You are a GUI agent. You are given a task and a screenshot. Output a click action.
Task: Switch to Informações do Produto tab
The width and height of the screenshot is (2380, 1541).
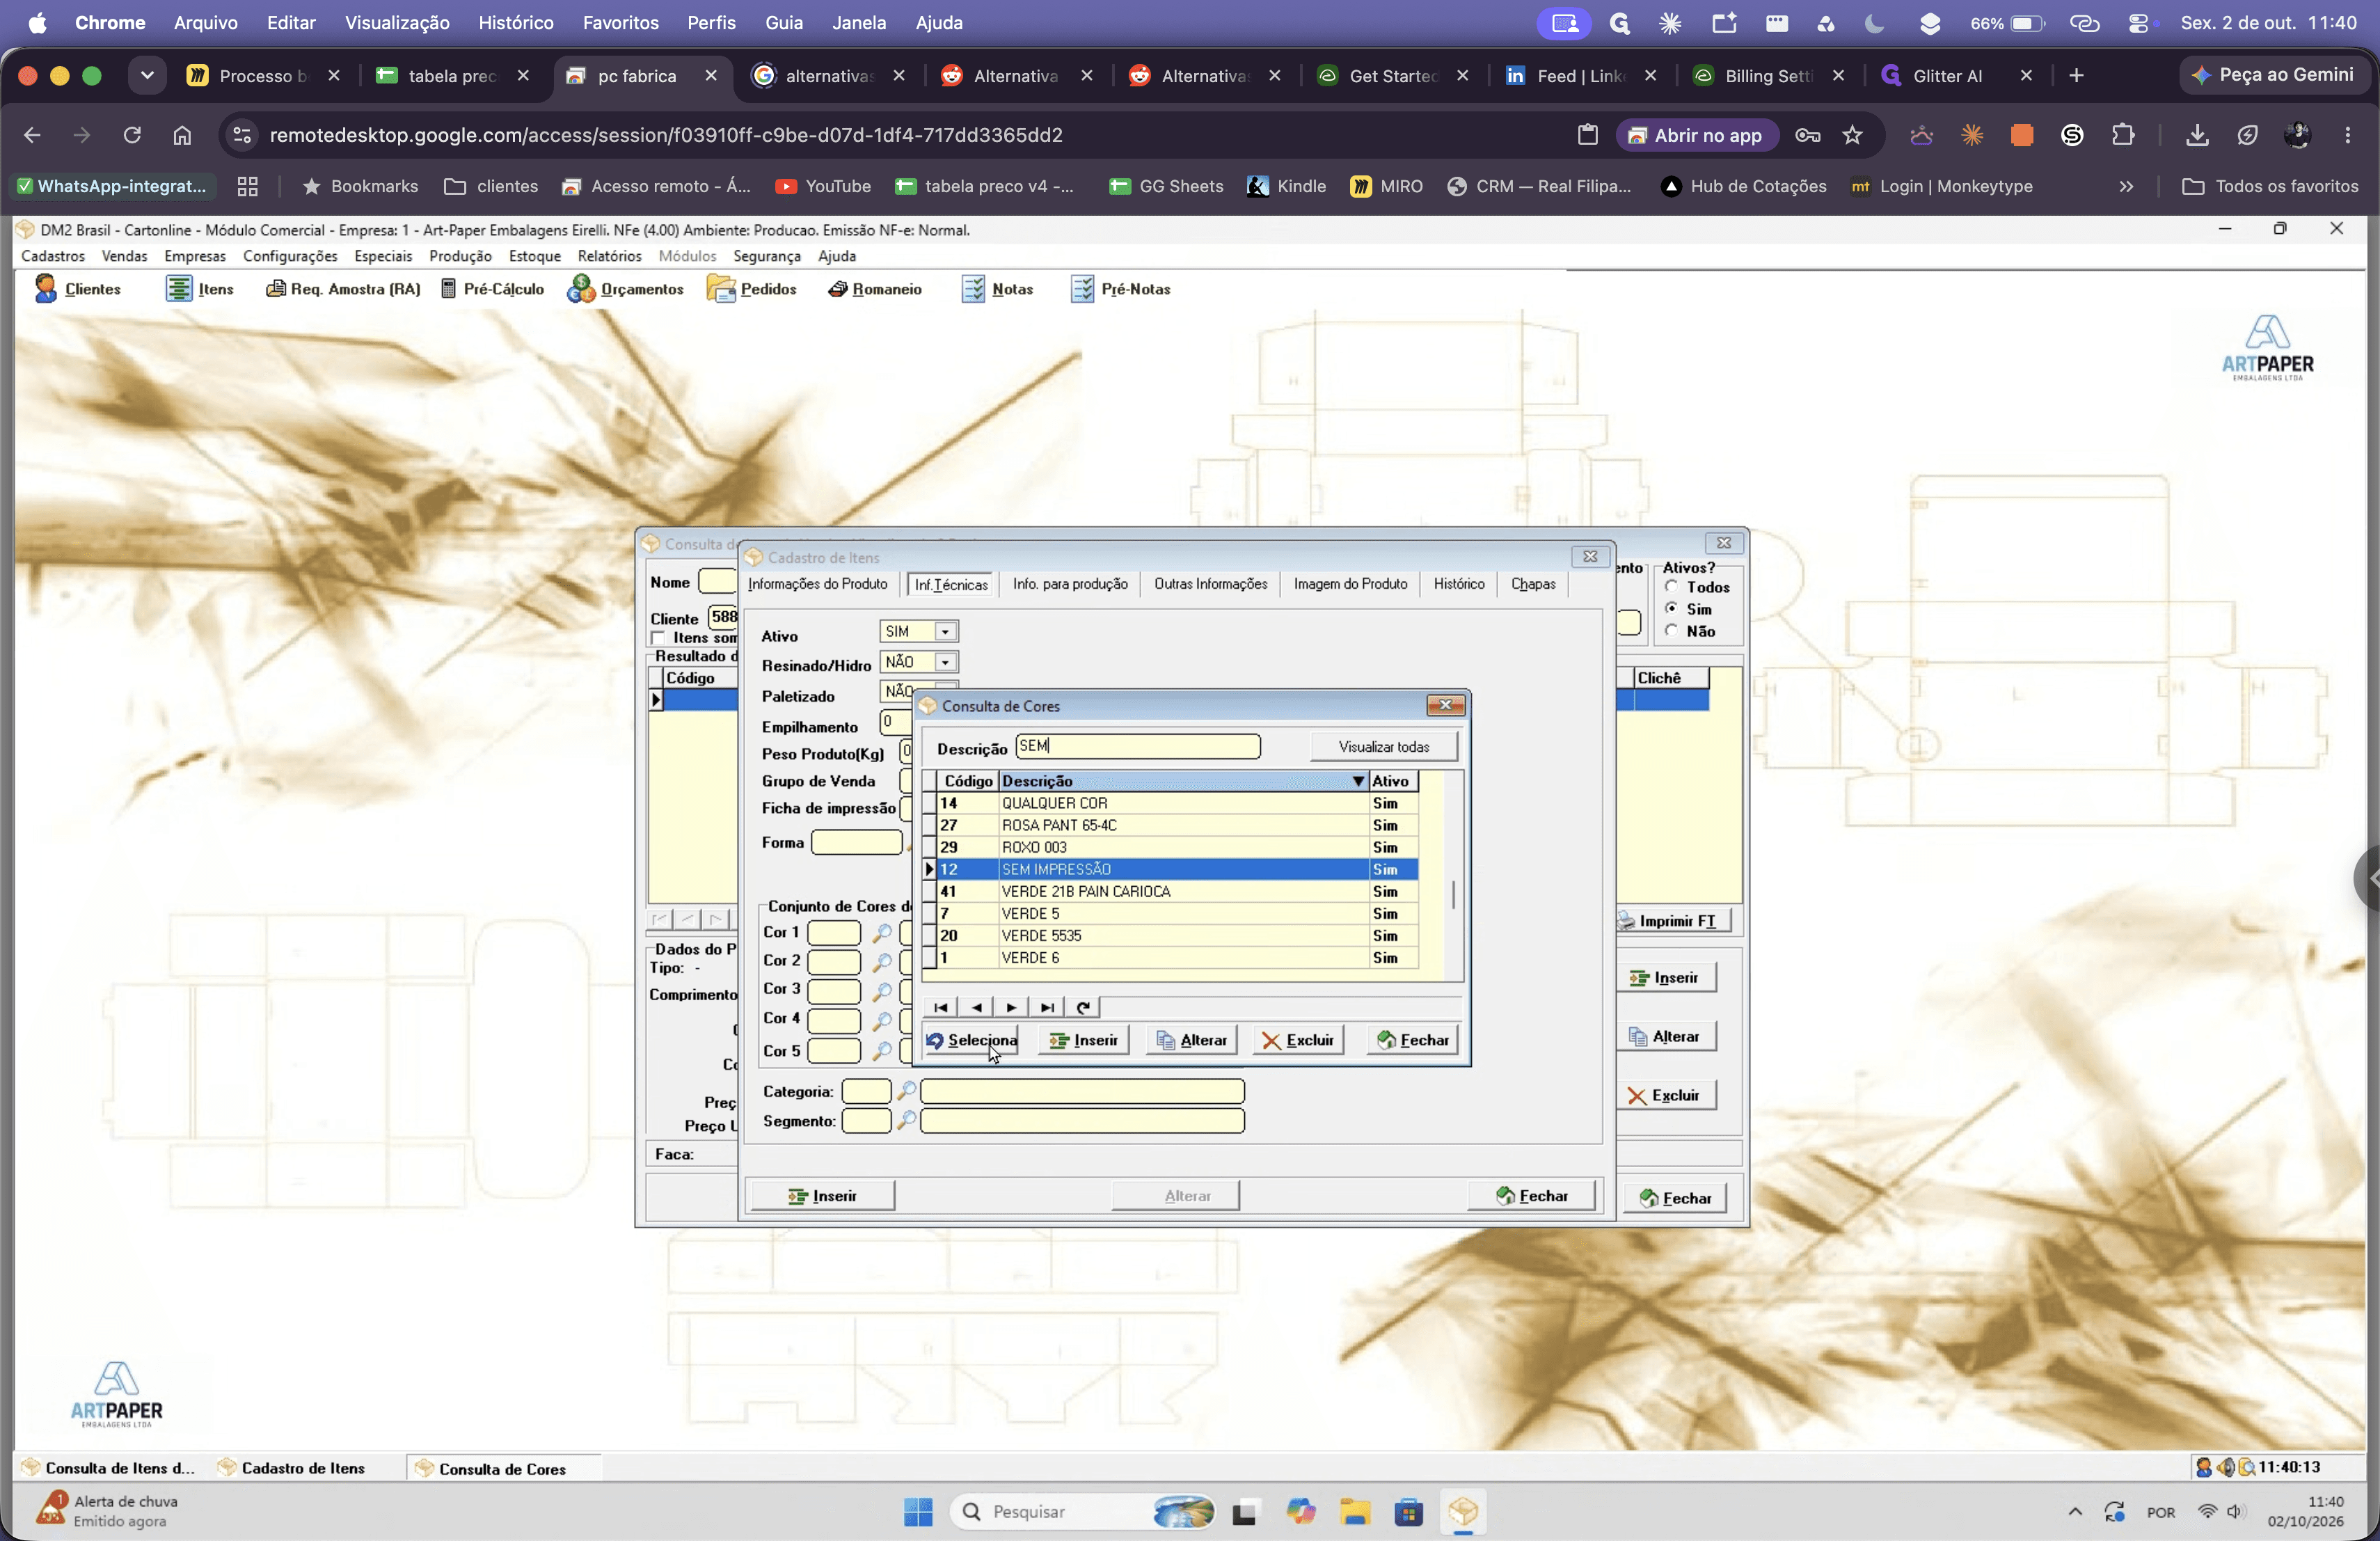click(817, 584)
